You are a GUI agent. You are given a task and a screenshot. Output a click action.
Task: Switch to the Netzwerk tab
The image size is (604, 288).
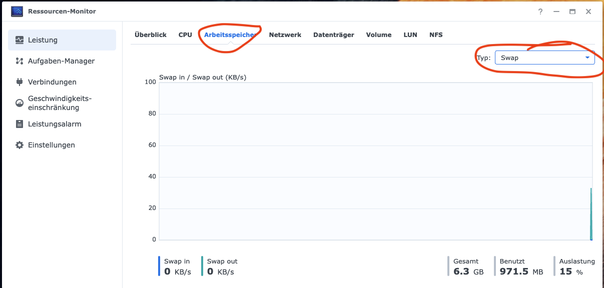tap(285, 35)
